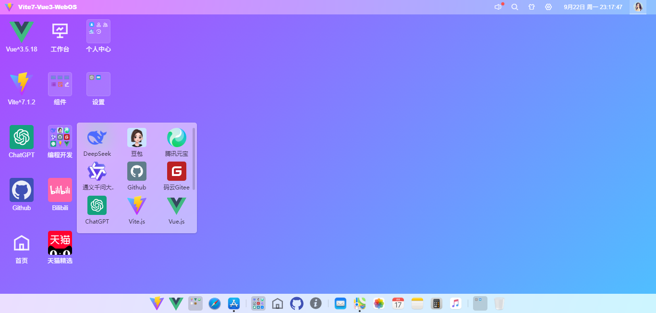656x313 pixels.
Task: Open the App Store icon in the dock
Action: 234,303
